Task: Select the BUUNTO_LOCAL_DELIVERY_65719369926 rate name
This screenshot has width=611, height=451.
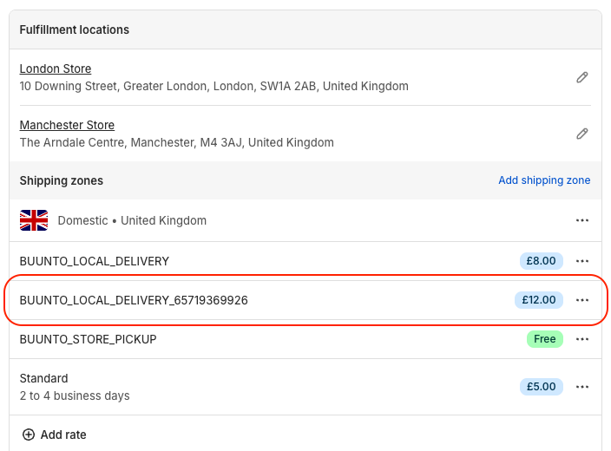Action: point(134,300)
